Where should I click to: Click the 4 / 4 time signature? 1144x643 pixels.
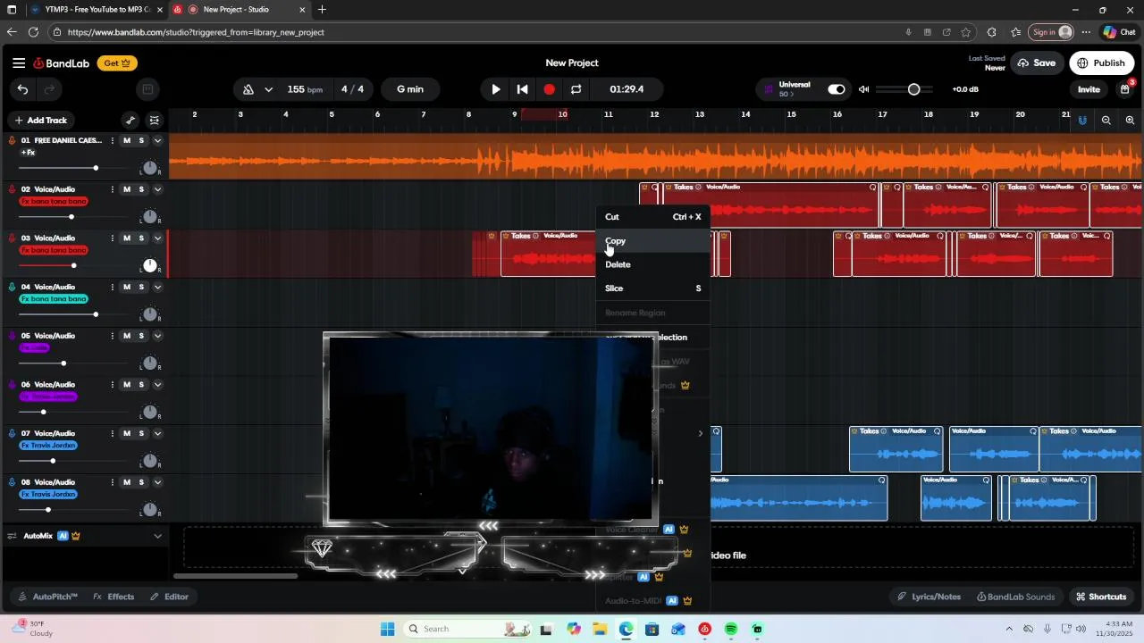352,89
